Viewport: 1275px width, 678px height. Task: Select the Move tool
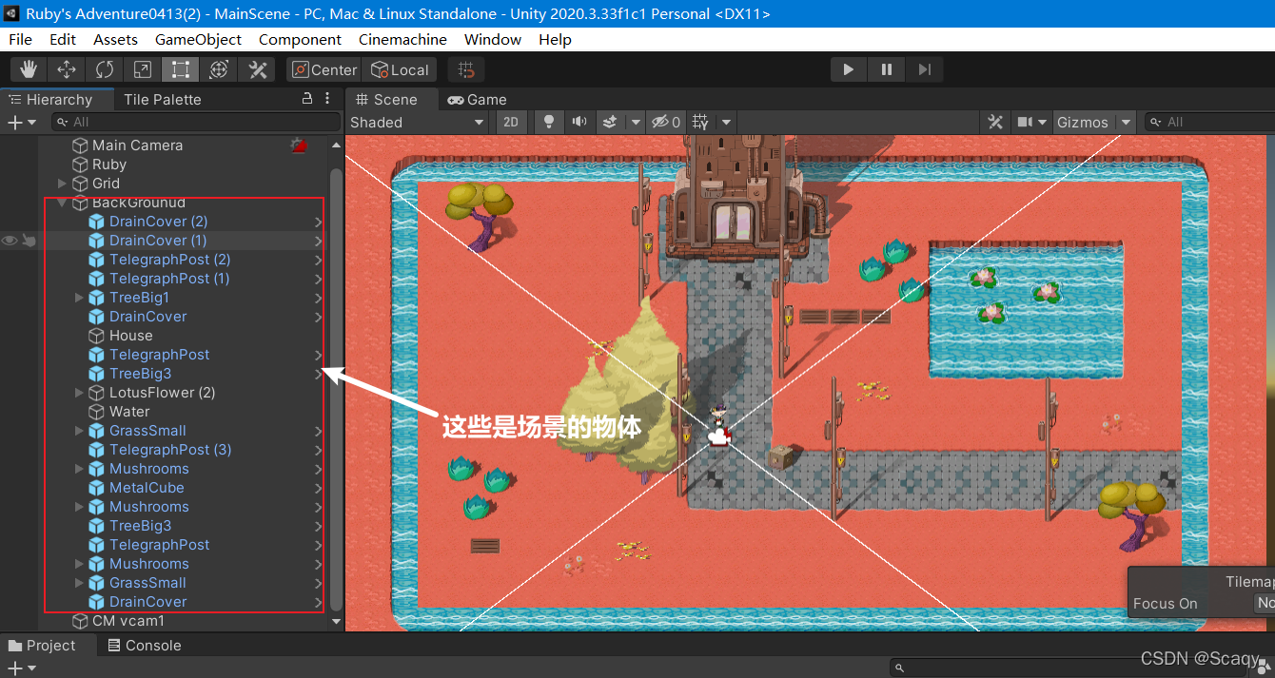pyautogui.click(x=67, y=69)
